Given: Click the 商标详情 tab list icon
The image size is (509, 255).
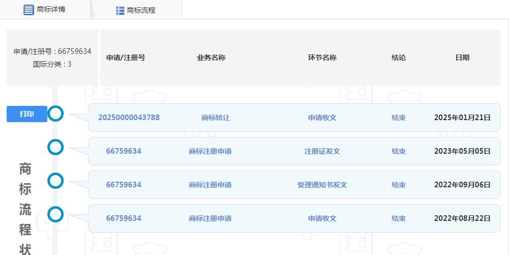Looking at the screenshot, I should (29, 10).
